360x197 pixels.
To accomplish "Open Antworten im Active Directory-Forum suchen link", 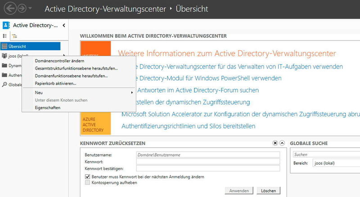I will coord(198,90).
